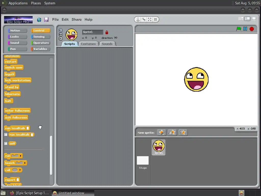Click the blocks palette scrollbar
Screen dimensions: 261x196
pyautogui.click(x=51, y=155)
